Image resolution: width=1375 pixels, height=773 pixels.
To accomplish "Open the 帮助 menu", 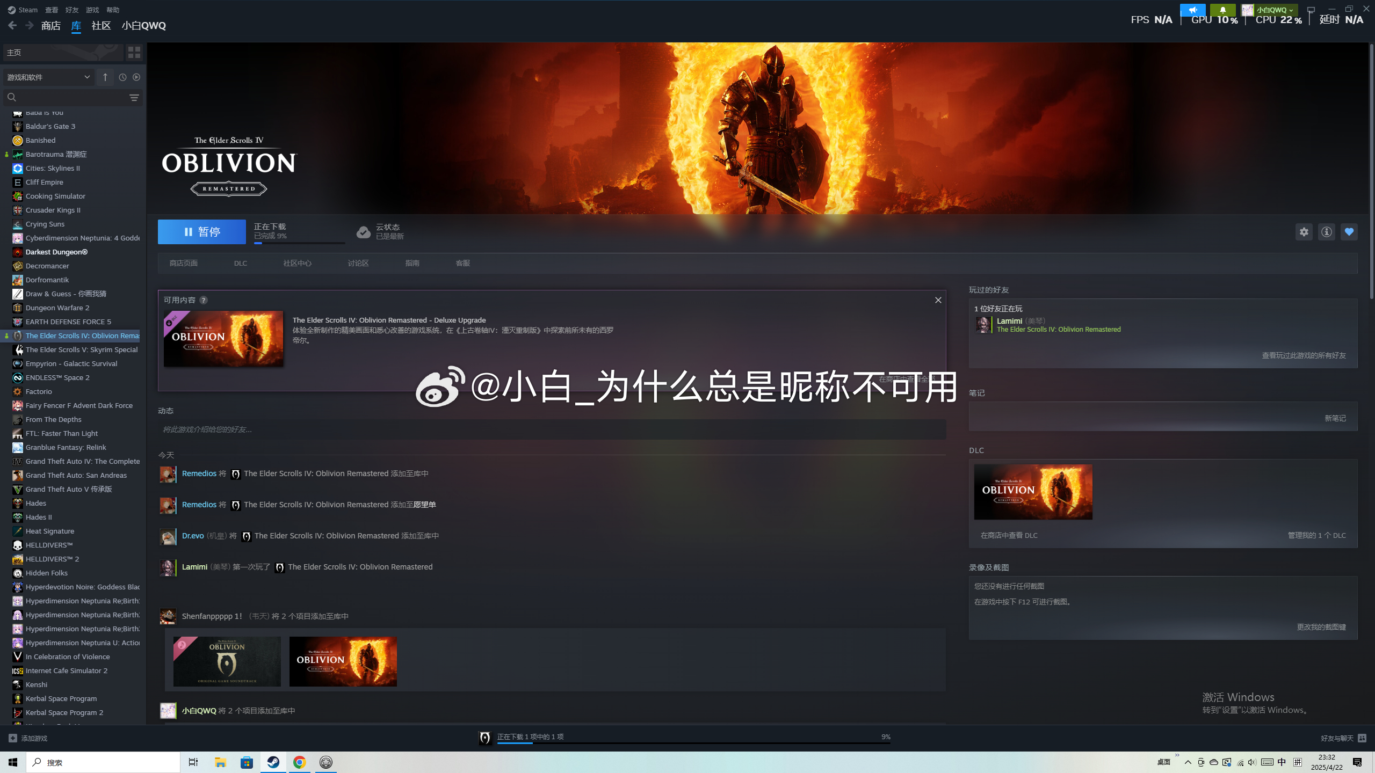I will [x=113, y=10].
